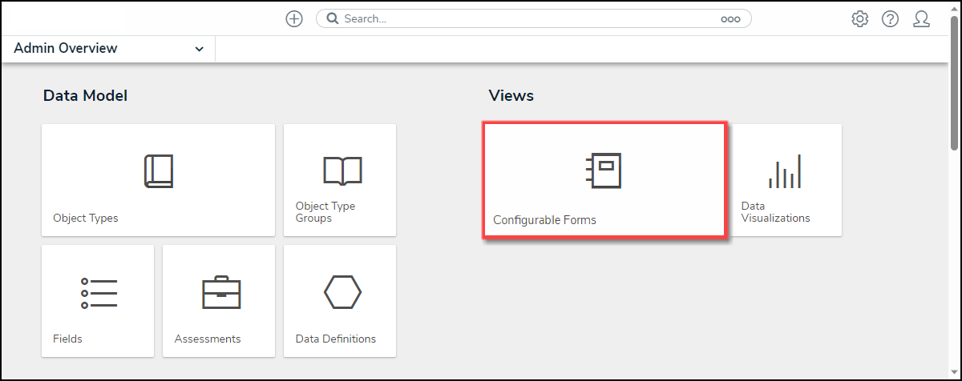
Task: Open the settings gear icon
Action: point(860,19)
